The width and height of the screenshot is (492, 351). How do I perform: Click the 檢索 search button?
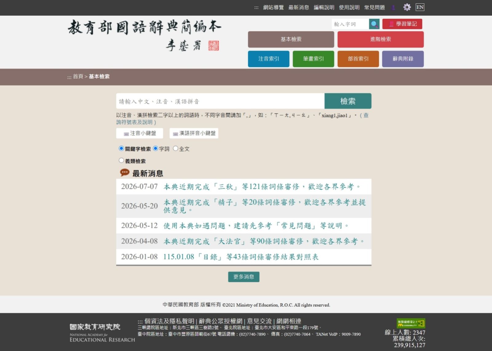click(x=348, y=101)
